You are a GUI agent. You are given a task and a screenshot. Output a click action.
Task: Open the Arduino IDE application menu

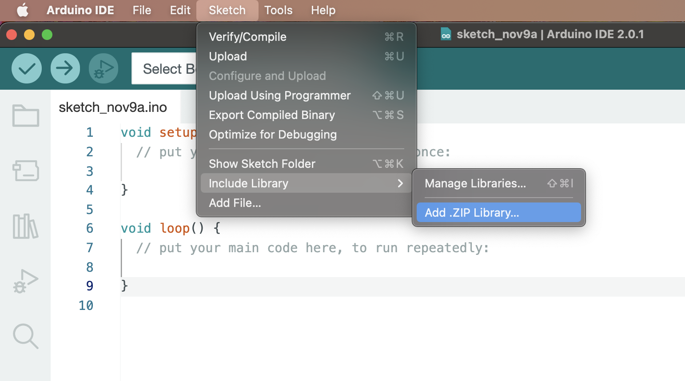pos(80,10)
